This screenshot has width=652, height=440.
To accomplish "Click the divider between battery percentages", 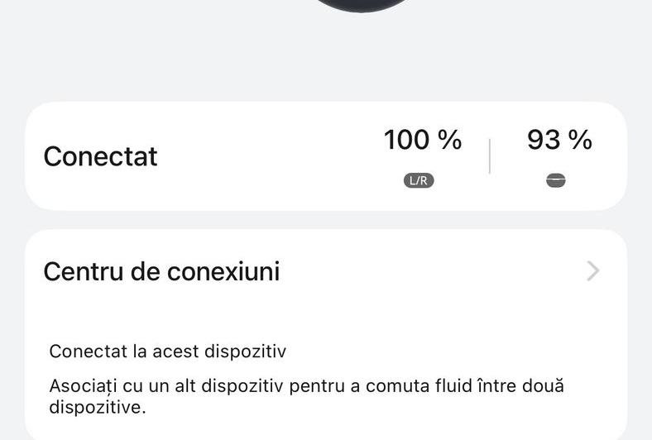I will coord(490,156).
